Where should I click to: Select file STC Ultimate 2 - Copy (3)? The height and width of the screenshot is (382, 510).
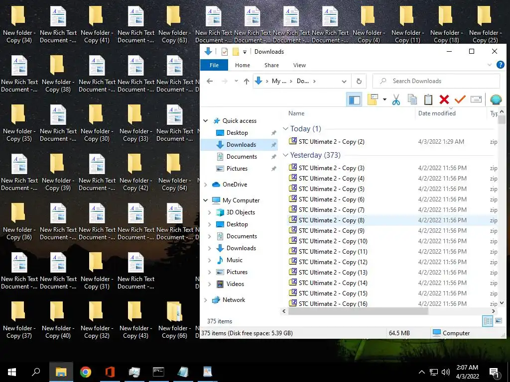pos(393,168)
